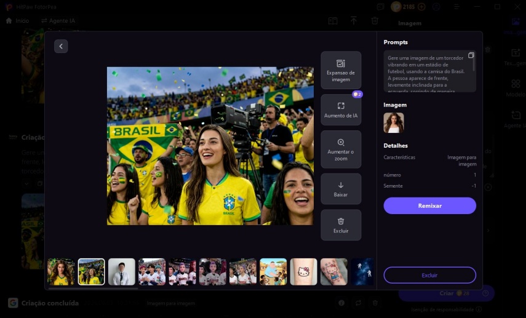This screenshot has width=526, height=318.
Task: Click the purple Remixar button
Action: (x=430, y=205)
